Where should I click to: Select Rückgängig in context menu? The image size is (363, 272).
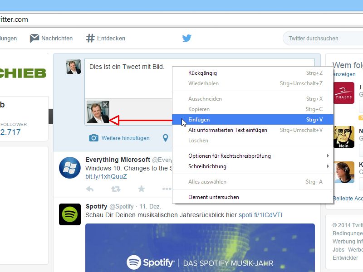253,73
